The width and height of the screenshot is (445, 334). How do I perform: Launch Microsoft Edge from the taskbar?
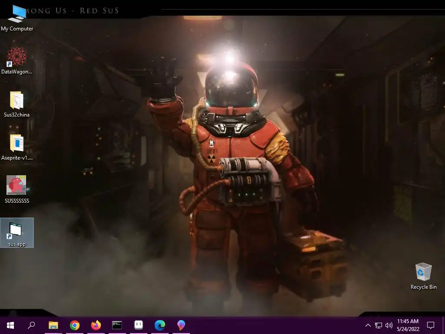tap(160, 325)
